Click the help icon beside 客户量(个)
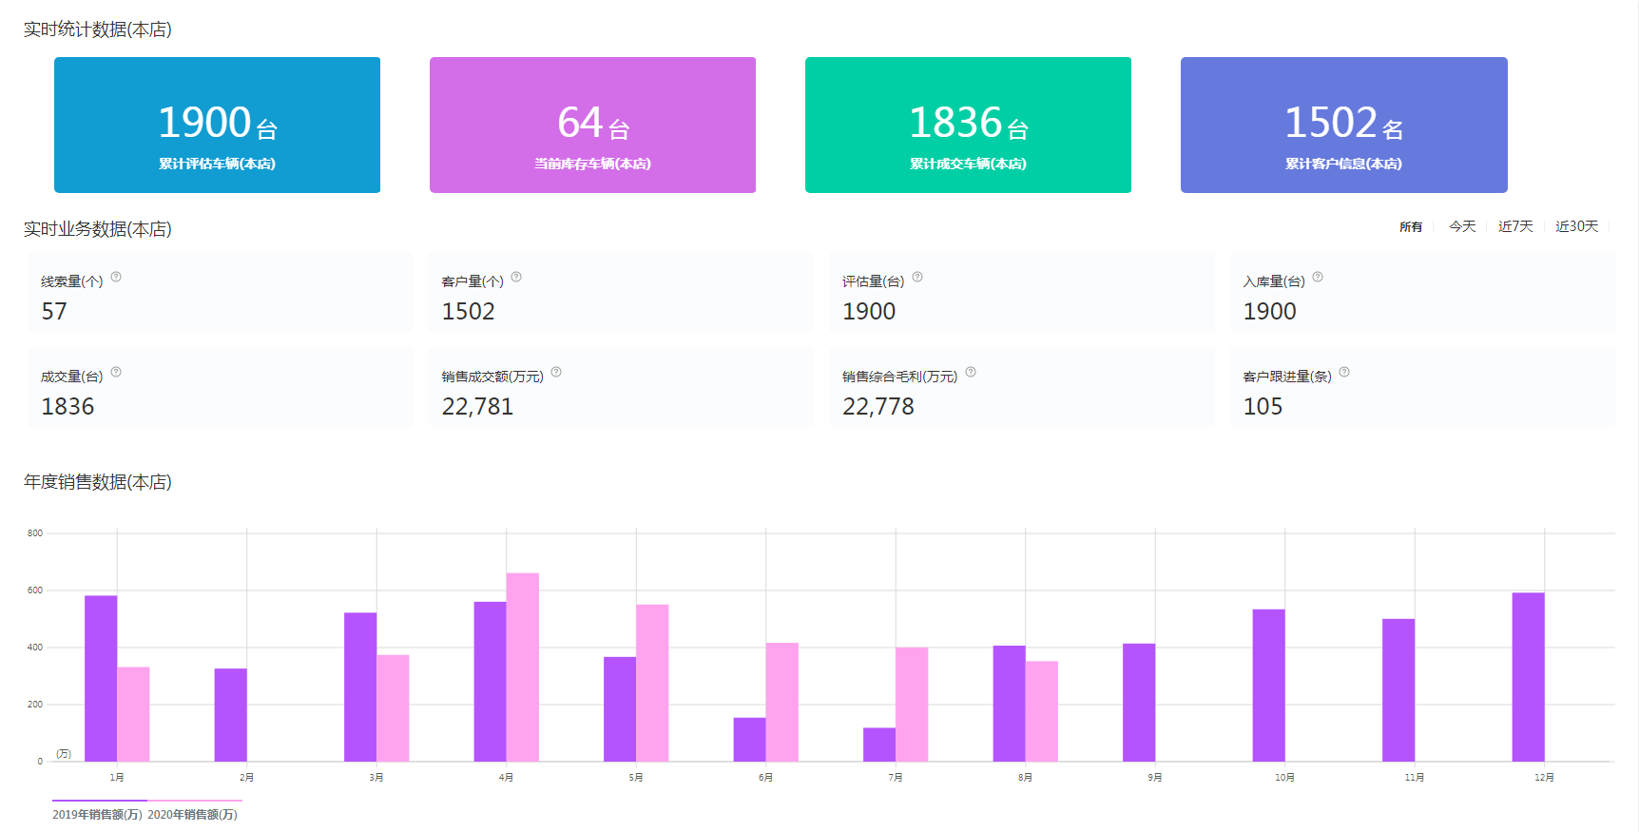 (x=516, y=278)
